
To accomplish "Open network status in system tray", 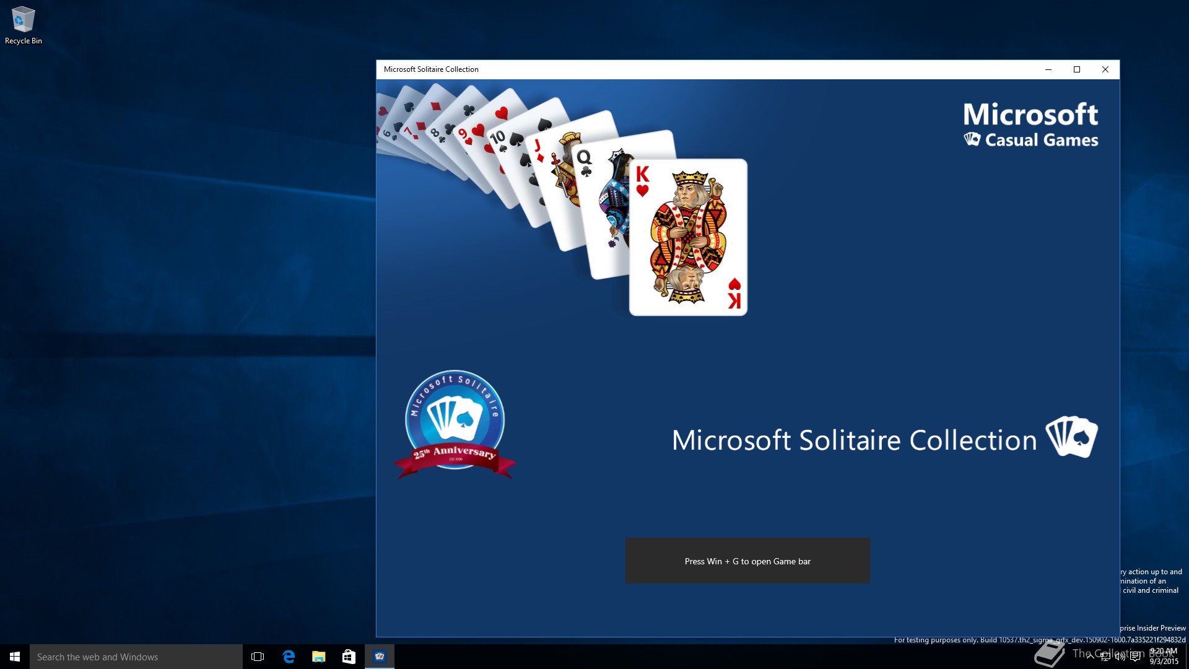I will [x=1105, y=657].
